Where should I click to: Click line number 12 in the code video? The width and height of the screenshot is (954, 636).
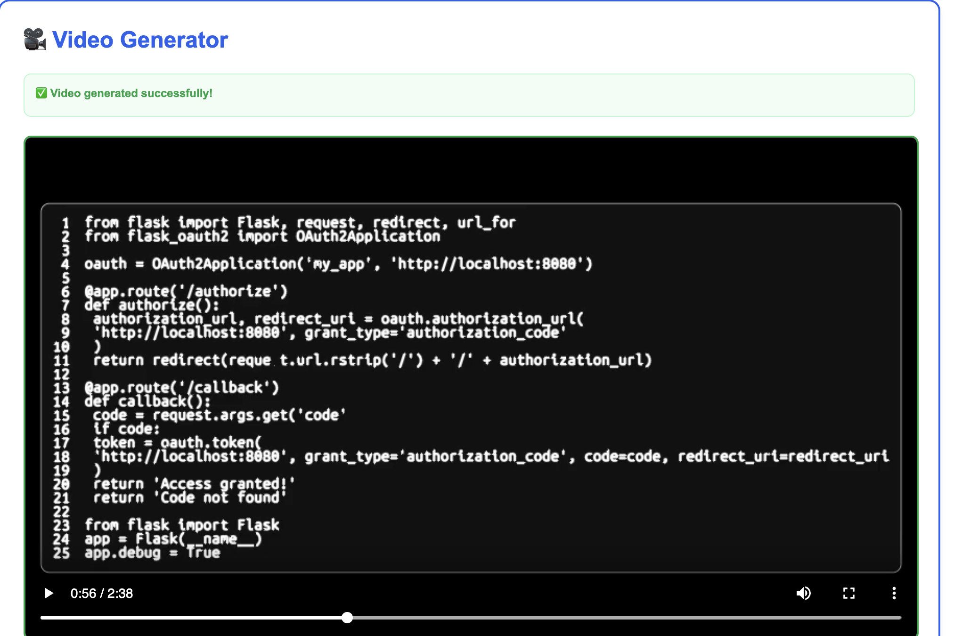[61, 375]
